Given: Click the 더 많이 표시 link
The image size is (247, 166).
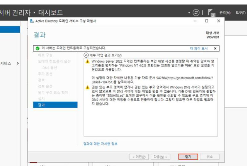Looking at the screenshot, I should (x=199, y=48).
